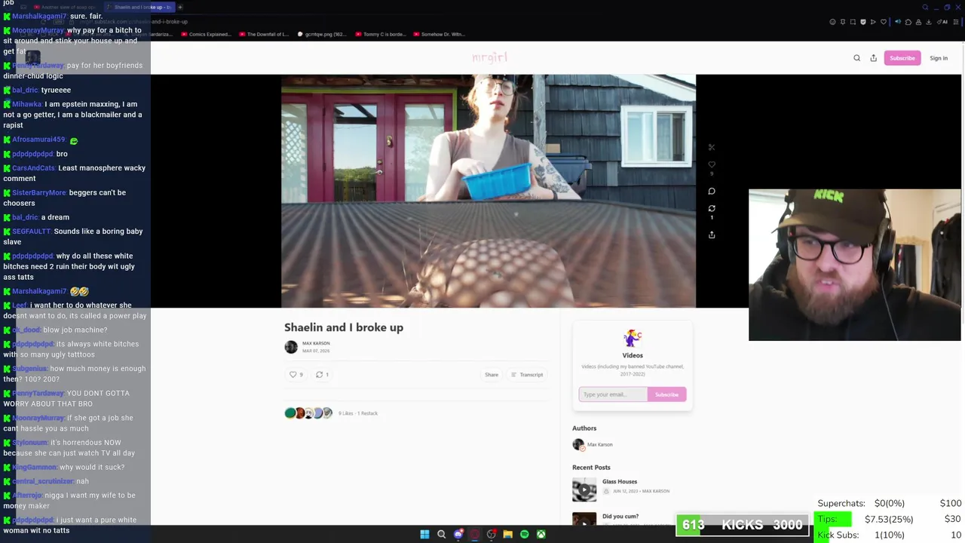Click Afrosamurai459 username in chat

(x=38, y=140)
